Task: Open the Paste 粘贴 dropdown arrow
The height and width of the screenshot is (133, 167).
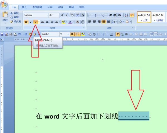Action: click(5, 24)
